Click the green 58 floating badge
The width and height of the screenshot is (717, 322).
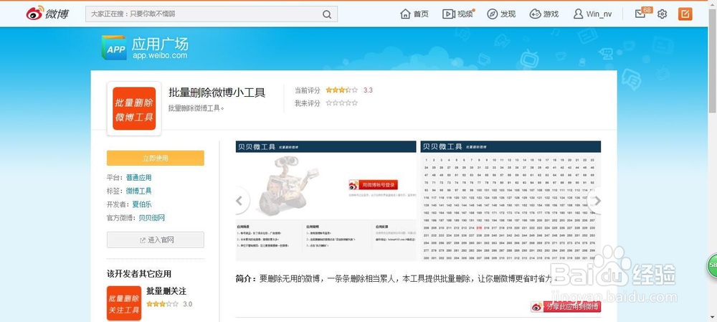tap(713, 265)
